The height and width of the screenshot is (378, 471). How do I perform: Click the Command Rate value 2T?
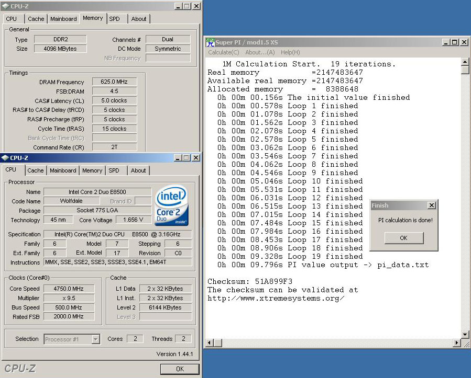pyautogui.click(x=114, y=147)
